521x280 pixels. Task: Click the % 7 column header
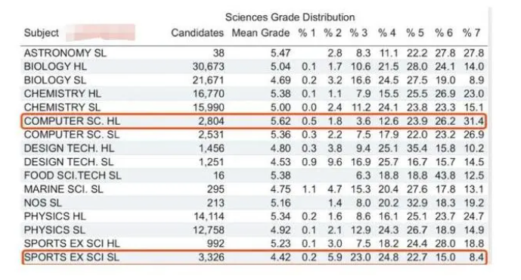click(x=471, y=33)
